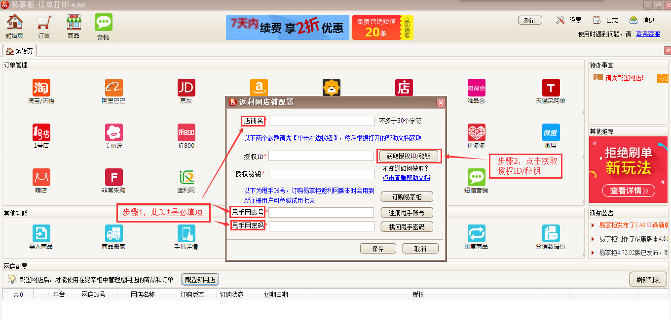
Task: Click the 店铺名 input field
Action: click(322, 121)
